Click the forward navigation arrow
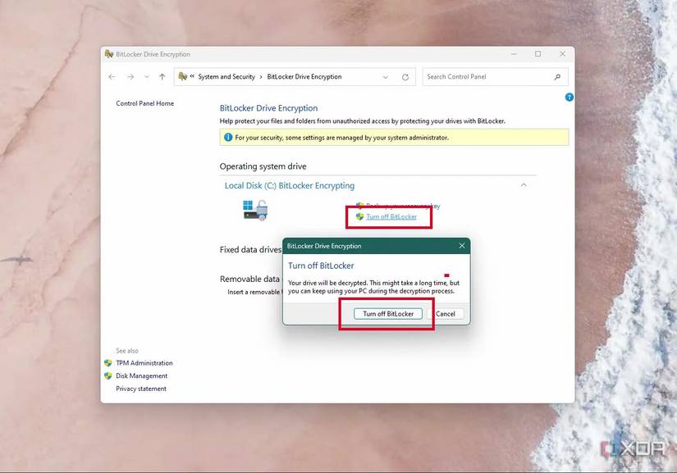Image resolution: width=677 pixels, height=473 pixels. (130, 76)
